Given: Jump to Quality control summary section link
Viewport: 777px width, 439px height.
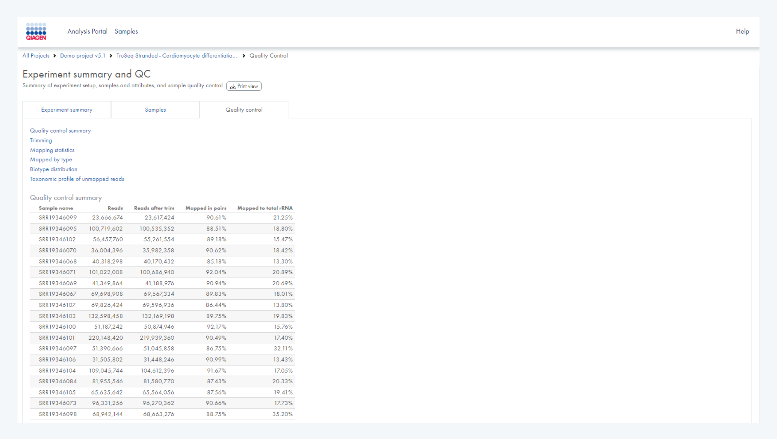Looking at the screenshot, I should (60, 131).
